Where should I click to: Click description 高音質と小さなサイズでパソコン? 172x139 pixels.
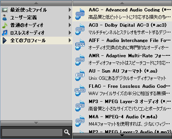pyautogui.click(x=130, y=109)
